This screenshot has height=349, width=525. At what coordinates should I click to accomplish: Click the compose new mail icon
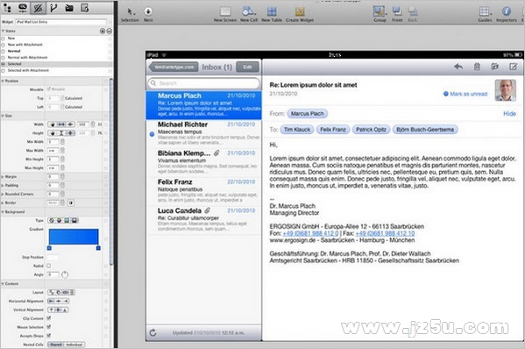point(514,67)
